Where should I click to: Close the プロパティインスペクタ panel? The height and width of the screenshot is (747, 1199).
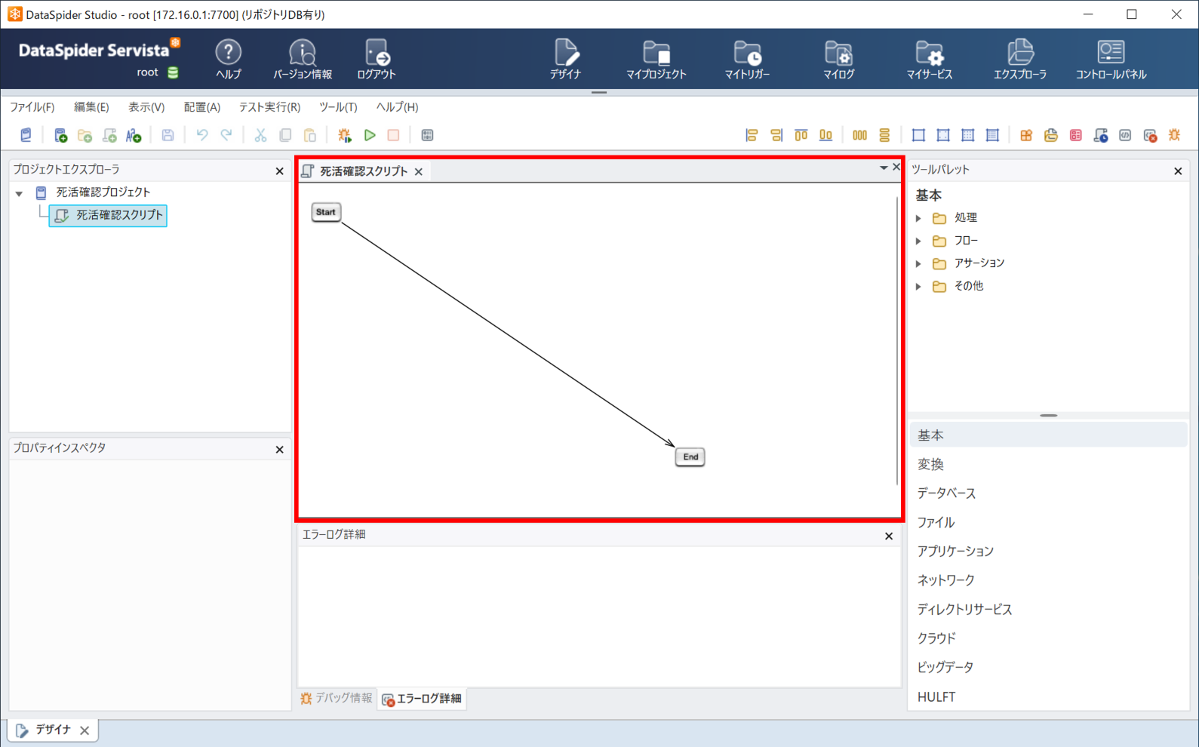pyautogui.click(x=280, y=450)
